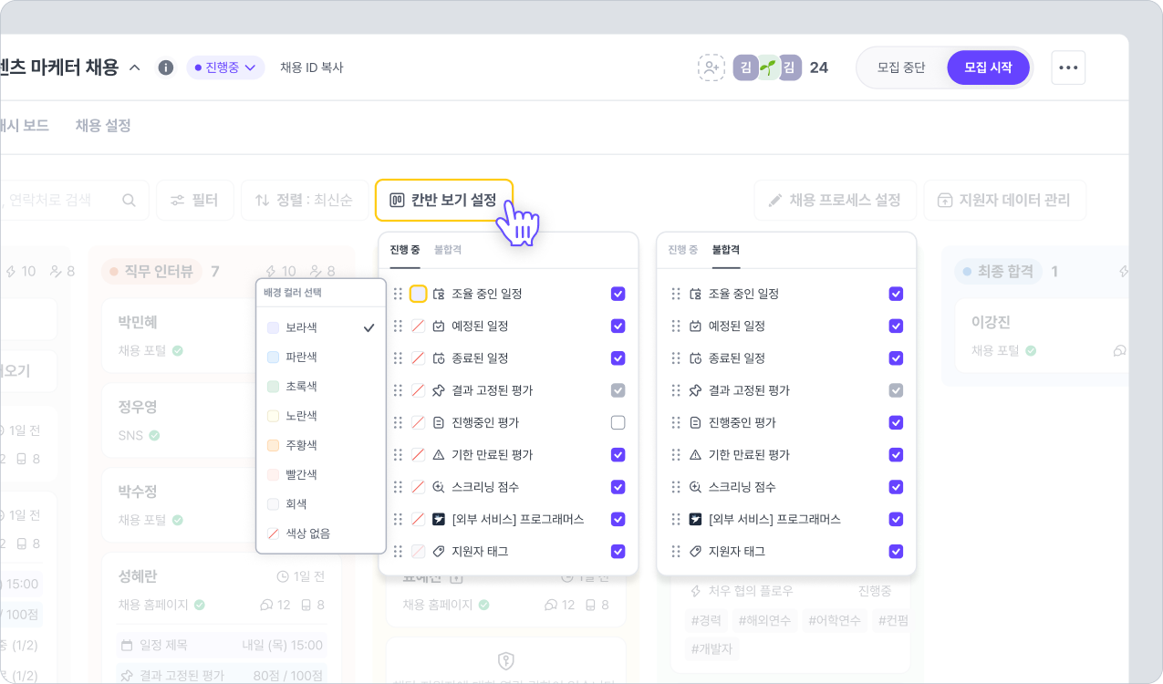The height and width of the screenshot is (684, 1163).
Task: Uncheck 스크리닝 점수 in the 진행 중 panel
Action: [x=618, y=487]
